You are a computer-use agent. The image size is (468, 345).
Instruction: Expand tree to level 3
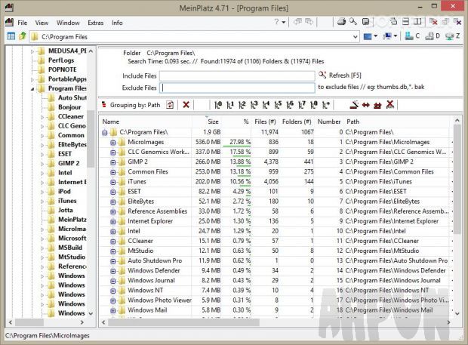click(254, 105)
